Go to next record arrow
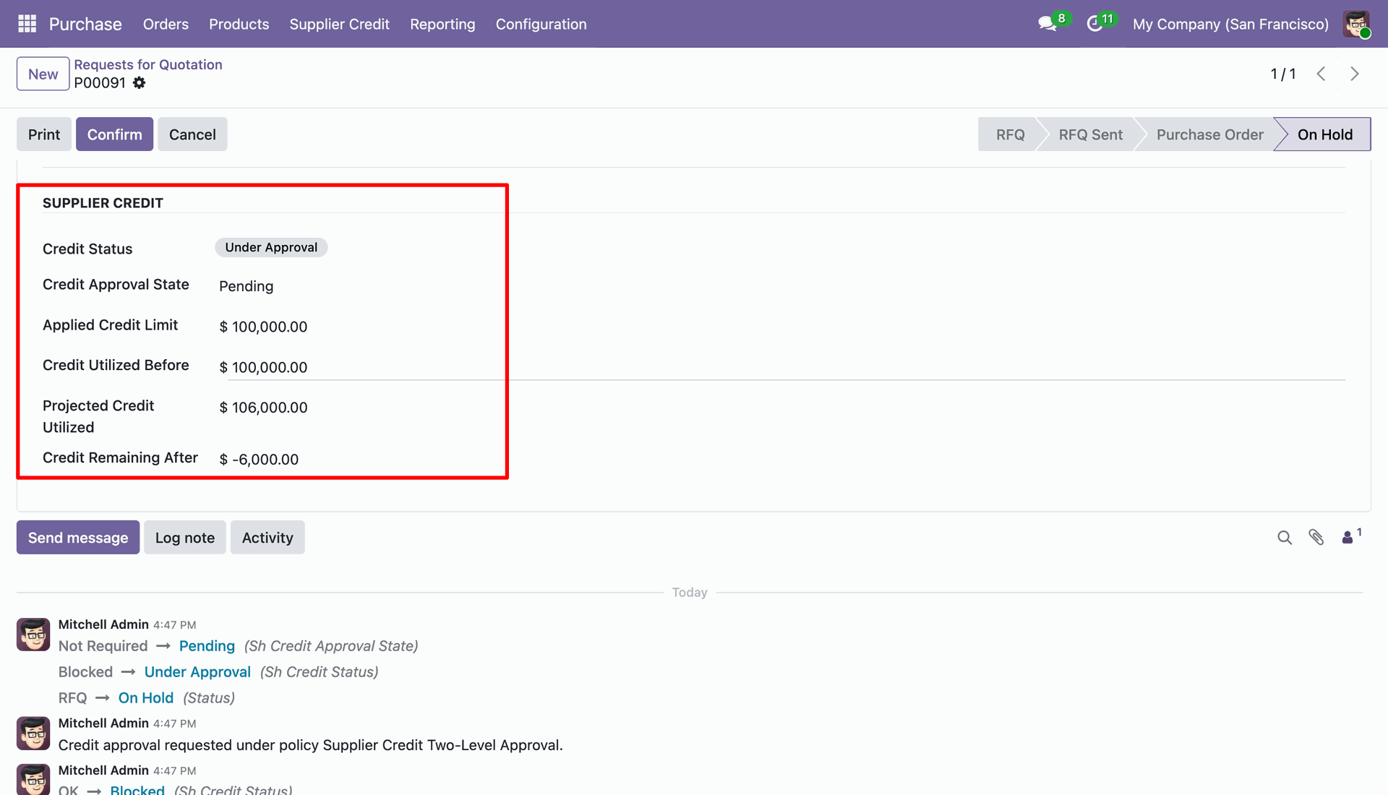 coord(1355,74)
